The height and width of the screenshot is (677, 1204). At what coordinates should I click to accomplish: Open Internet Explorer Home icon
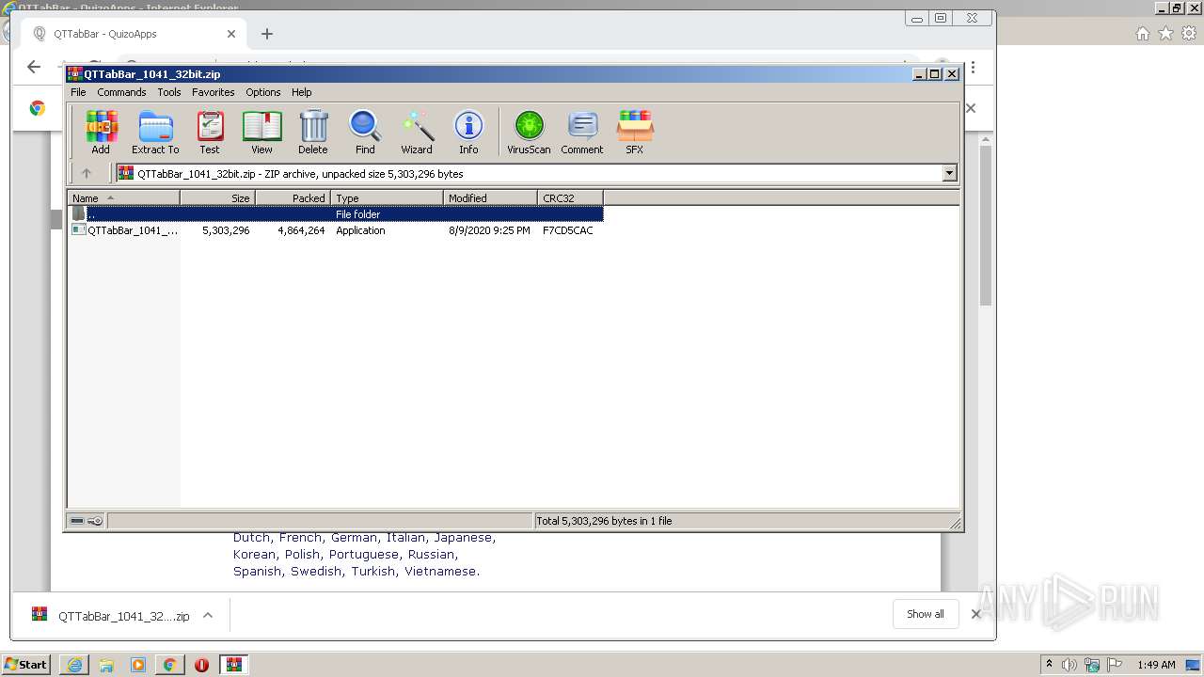tap(1142, 34)
